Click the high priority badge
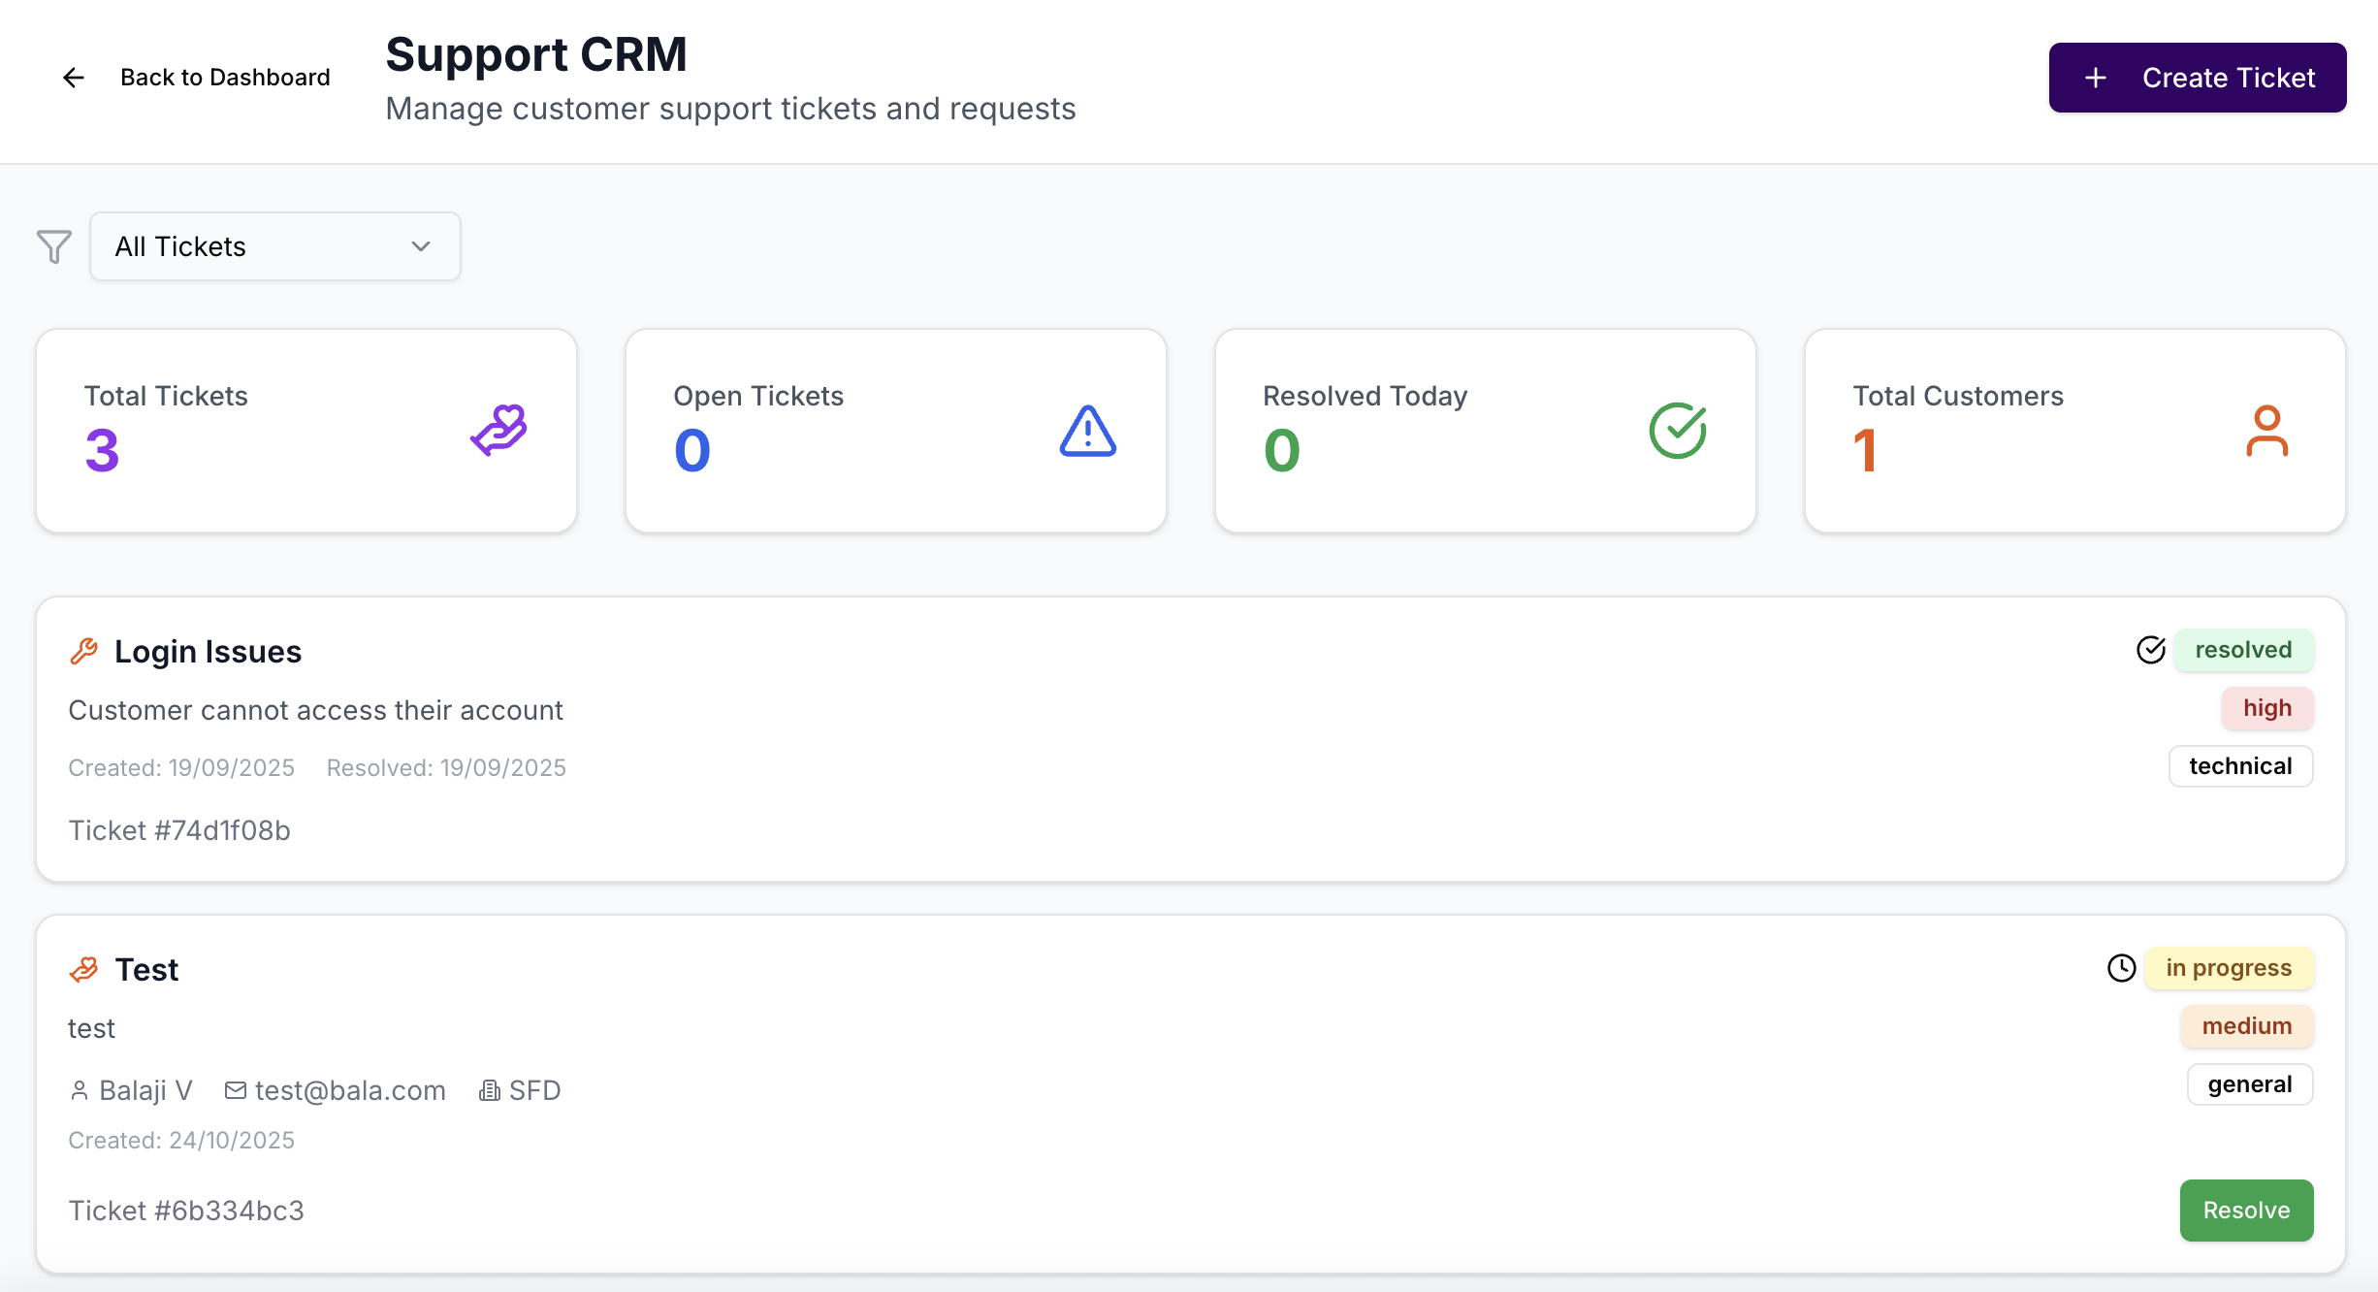 2267,708
